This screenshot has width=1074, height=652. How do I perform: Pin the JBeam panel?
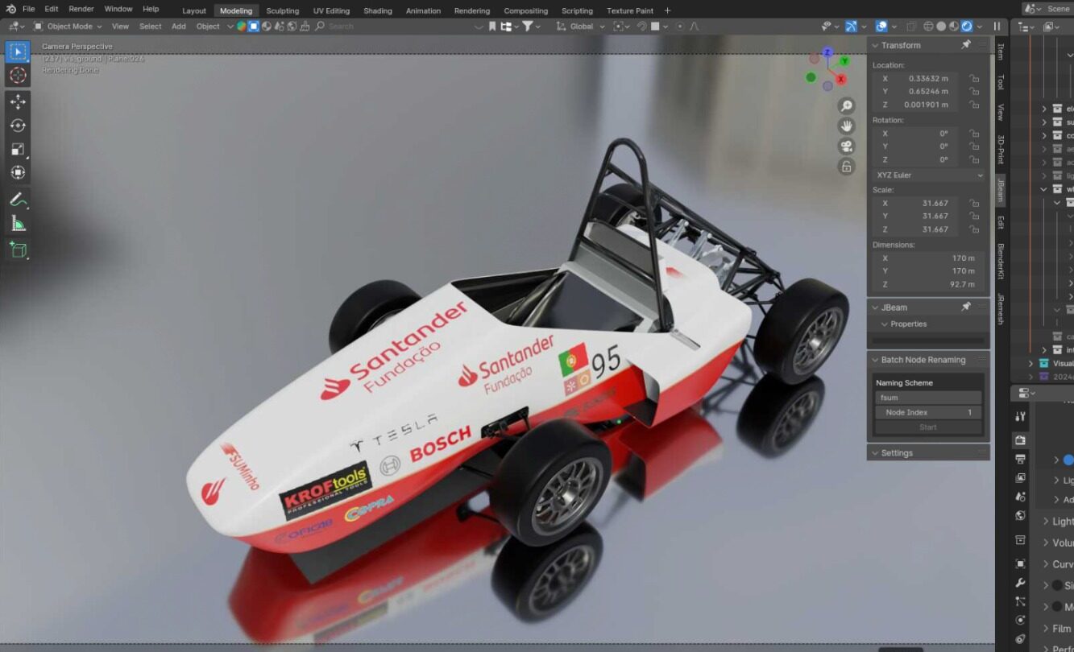[966, 307]
